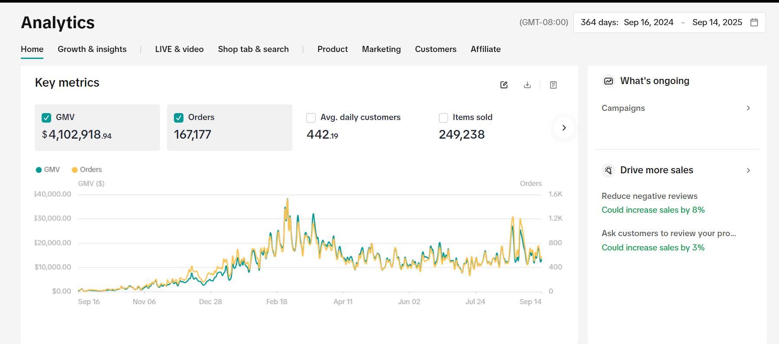Screen dimensions: 779x344
Task: Click the GMV teal legend dot
Action: 39,170
